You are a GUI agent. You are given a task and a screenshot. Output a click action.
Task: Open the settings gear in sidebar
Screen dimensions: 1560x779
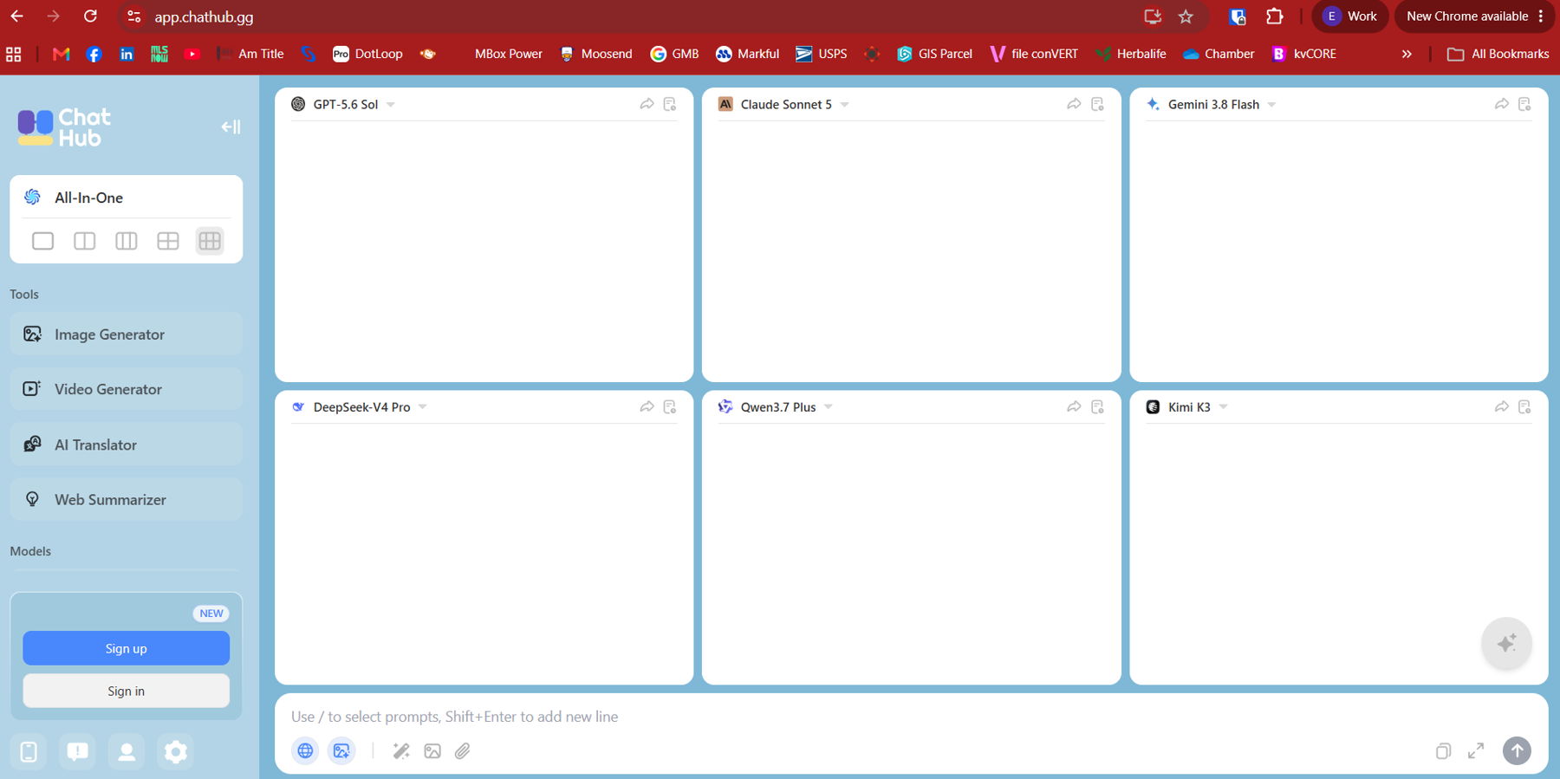point(175,751)
